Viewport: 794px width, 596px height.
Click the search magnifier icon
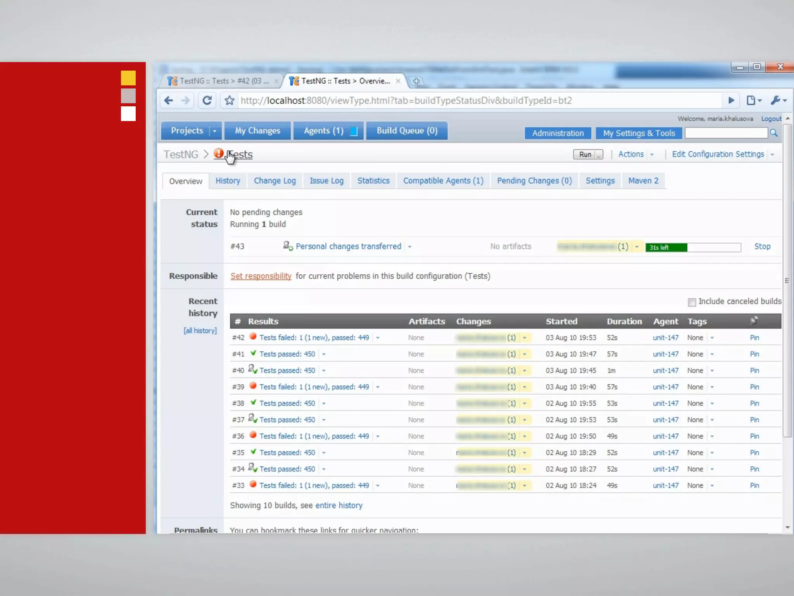pos(774,133)
